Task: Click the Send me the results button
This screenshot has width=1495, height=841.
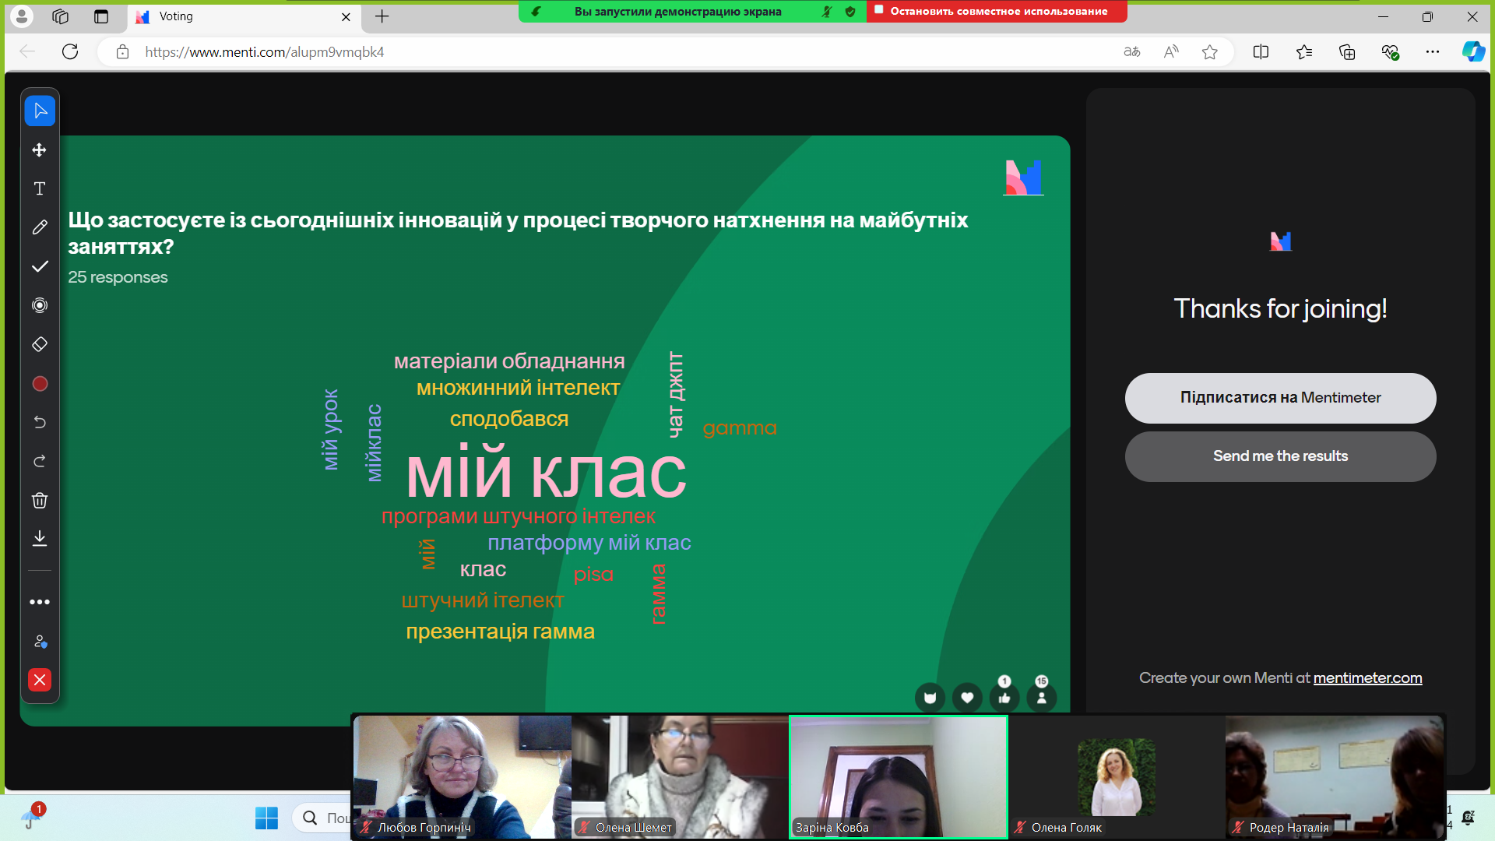Action: point(1280,456)
